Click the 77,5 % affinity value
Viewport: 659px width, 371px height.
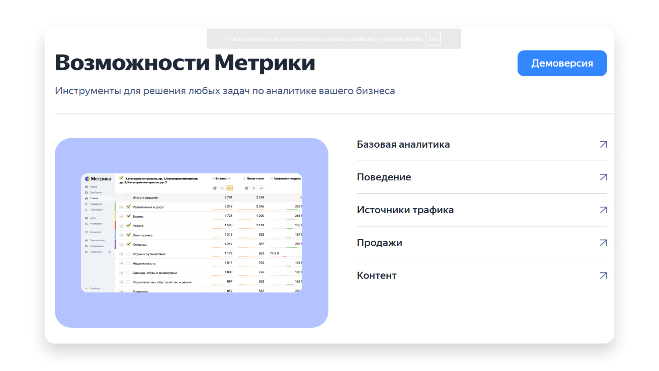(x=274, y=254)
